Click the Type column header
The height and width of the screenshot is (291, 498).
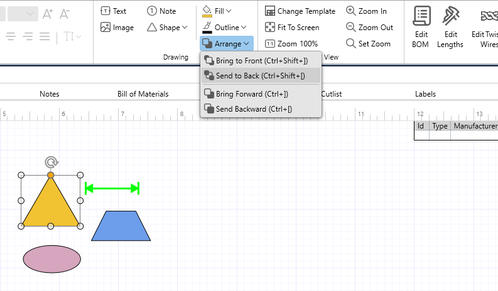[440, 126]
